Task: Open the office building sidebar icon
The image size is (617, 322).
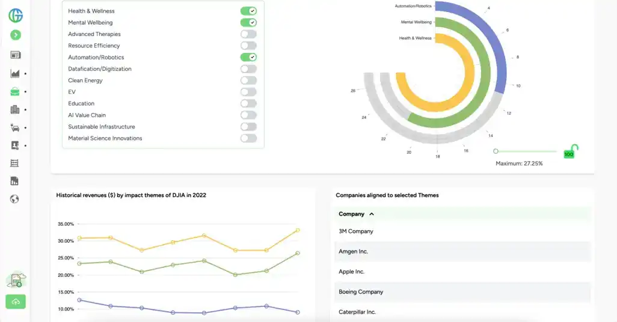Action: point(16,109)
